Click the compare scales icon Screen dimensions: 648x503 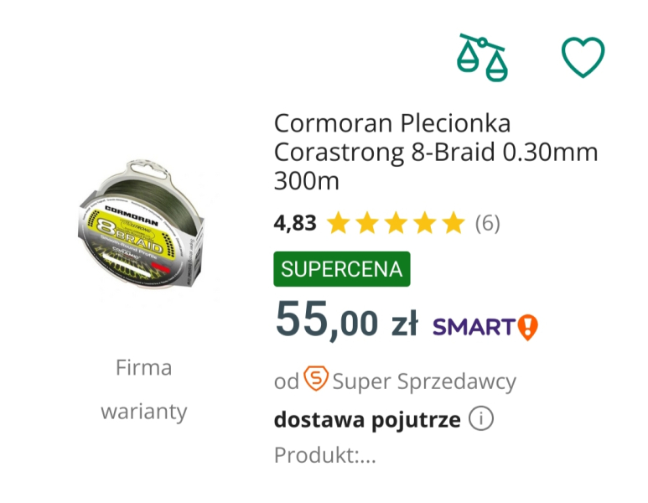click(482, 57)
